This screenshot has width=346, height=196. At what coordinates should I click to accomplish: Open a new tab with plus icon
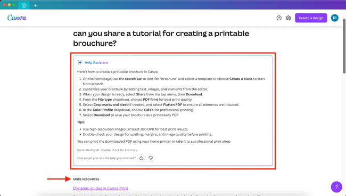[x=35, y=5]
